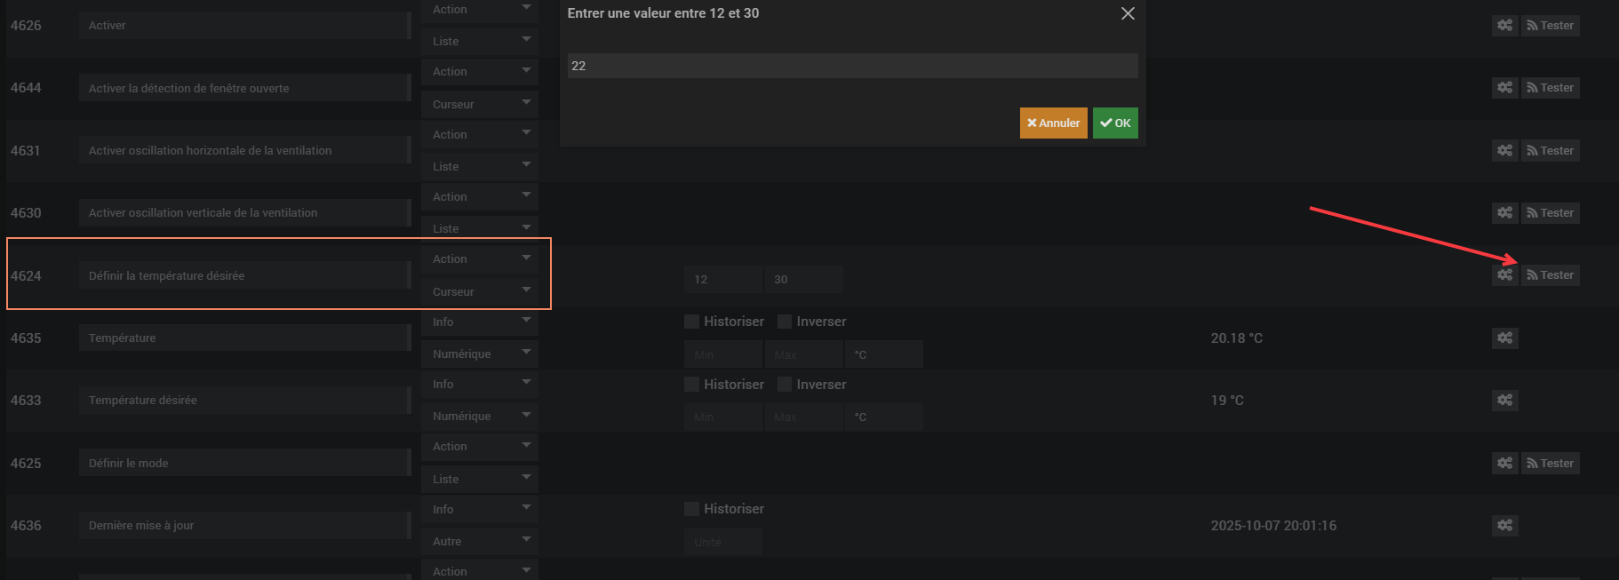Click Tester for row 4626 Activer
Image resolution: width=1619 pixels, height=580 pixels.
[1550, 26]
